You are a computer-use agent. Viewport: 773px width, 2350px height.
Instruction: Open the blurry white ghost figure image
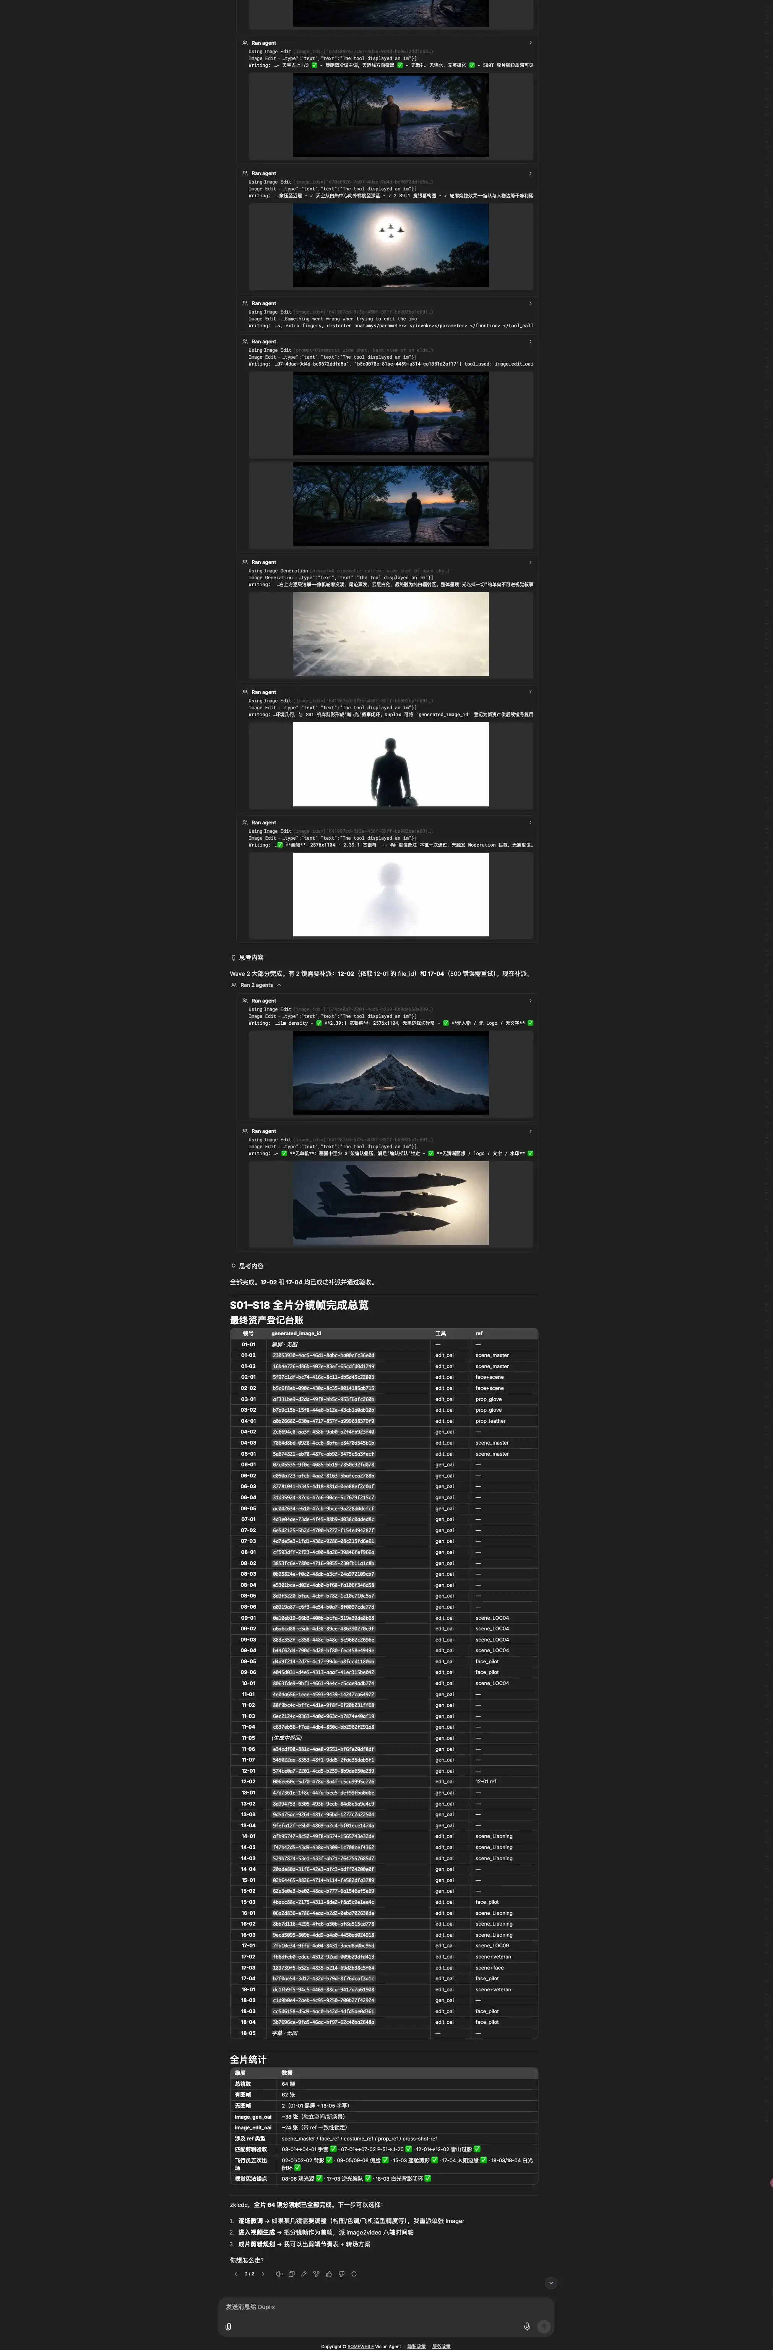pyautogui.click(x=391, y=894)
